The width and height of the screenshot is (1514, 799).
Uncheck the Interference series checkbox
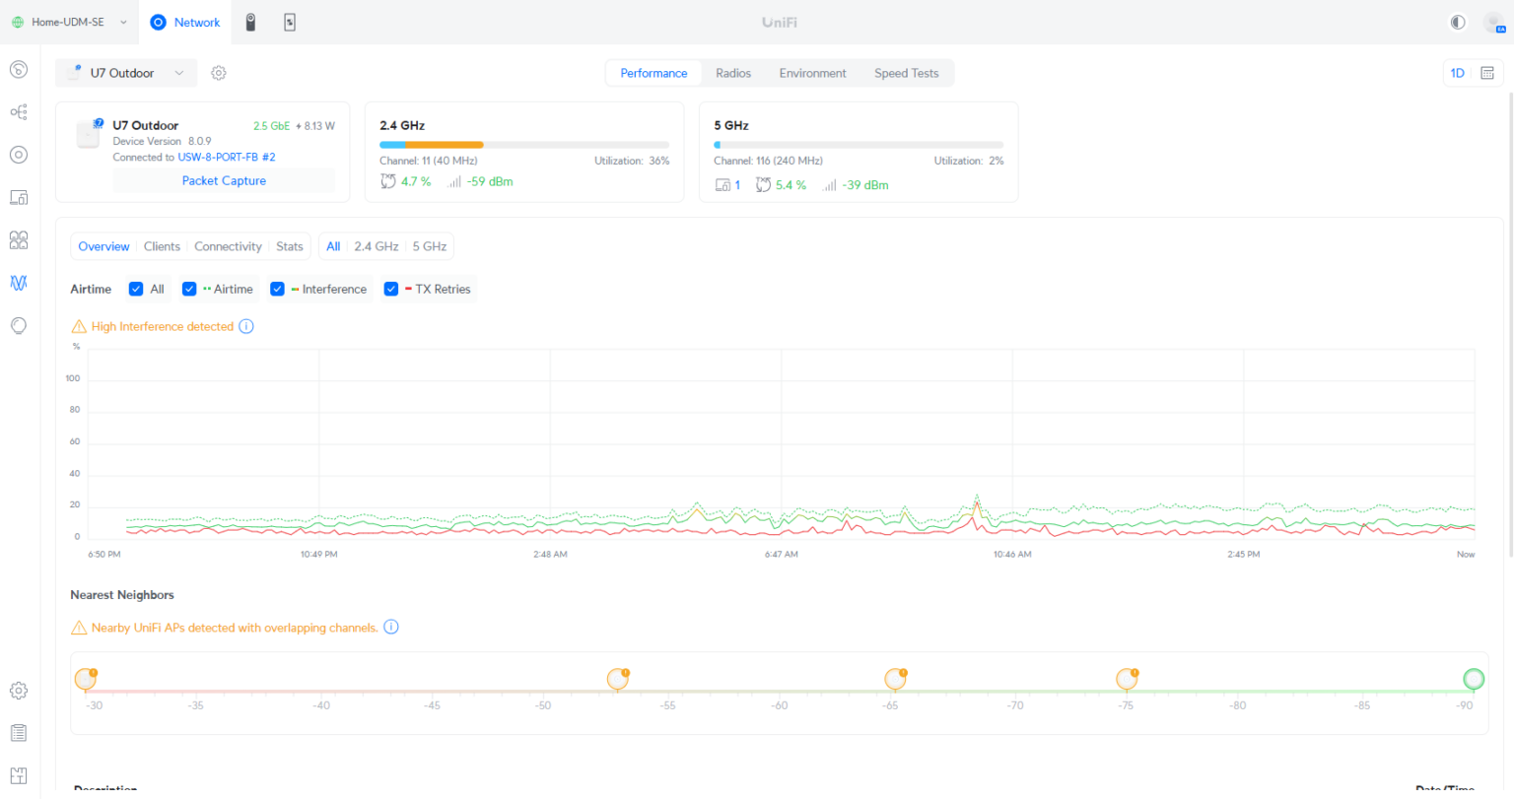(x=277, y=289)
